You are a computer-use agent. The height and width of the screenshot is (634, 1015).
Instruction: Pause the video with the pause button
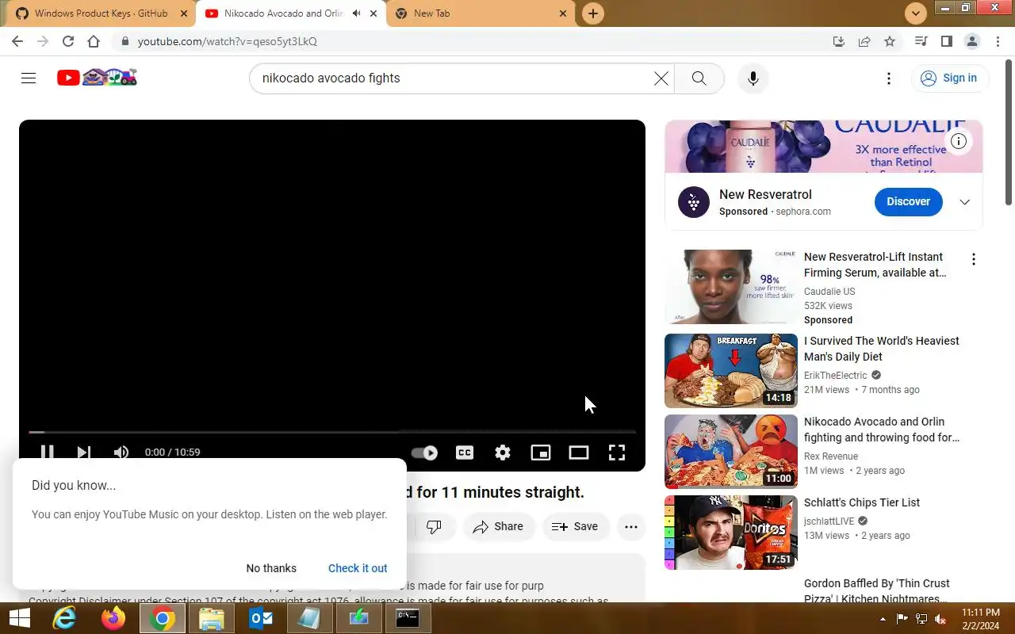click(47, 453)
